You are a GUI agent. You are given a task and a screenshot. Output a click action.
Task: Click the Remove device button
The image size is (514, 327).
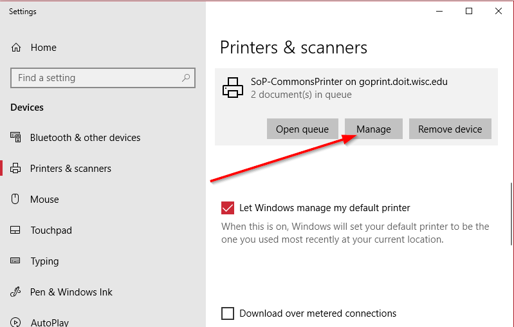[450, 129]
